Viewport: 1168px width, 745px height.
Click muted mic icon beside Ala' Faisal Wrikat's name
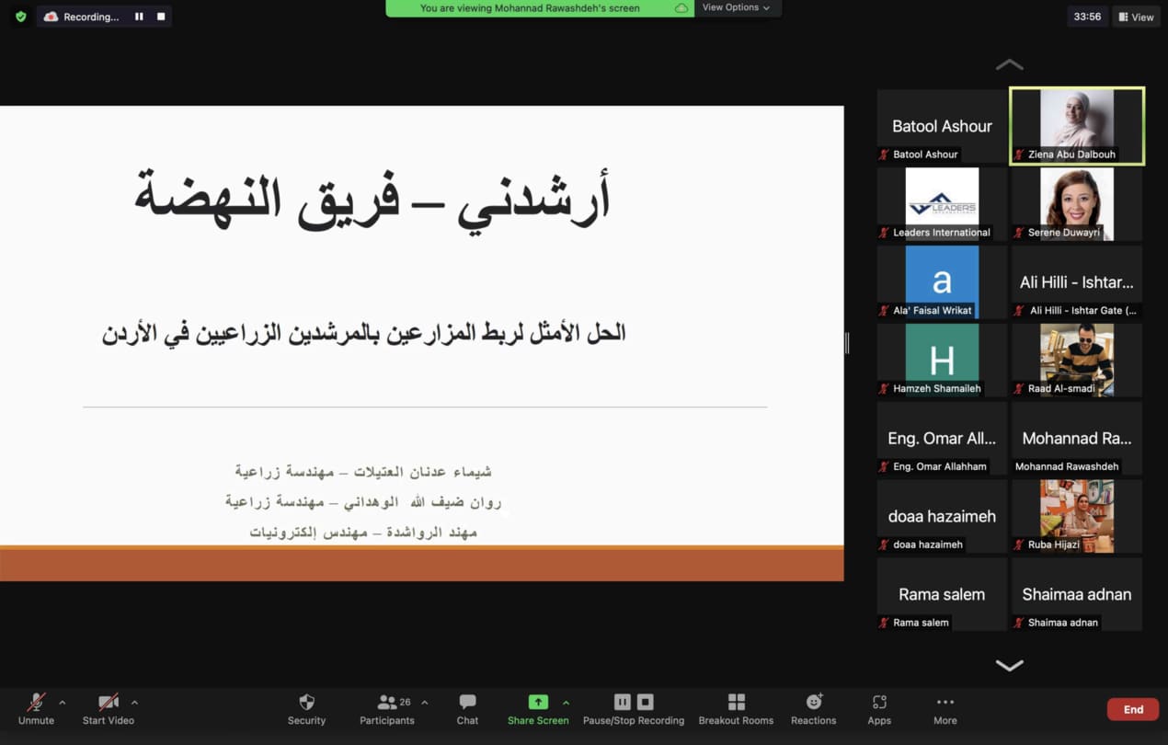coord(885,311)
